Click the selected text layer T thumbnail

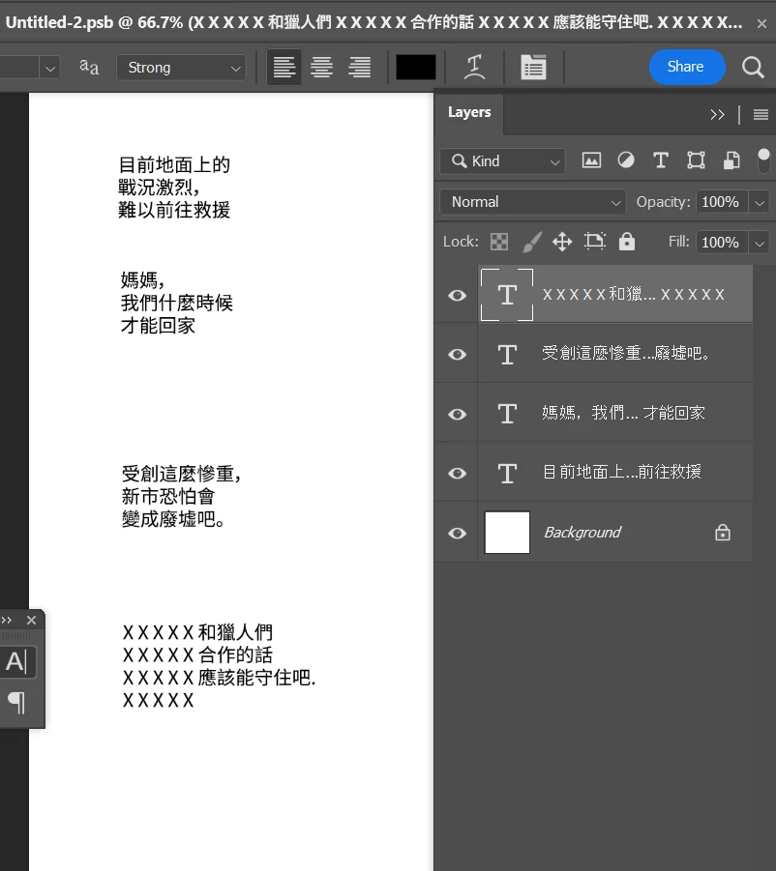coord(507,295)
